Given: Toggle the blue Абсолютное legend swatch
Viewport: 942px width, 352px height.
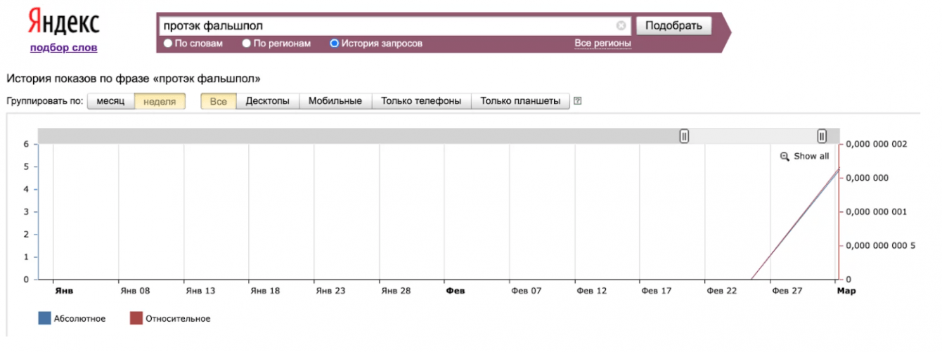Looking at the screenshot, I should click(44, 319).
